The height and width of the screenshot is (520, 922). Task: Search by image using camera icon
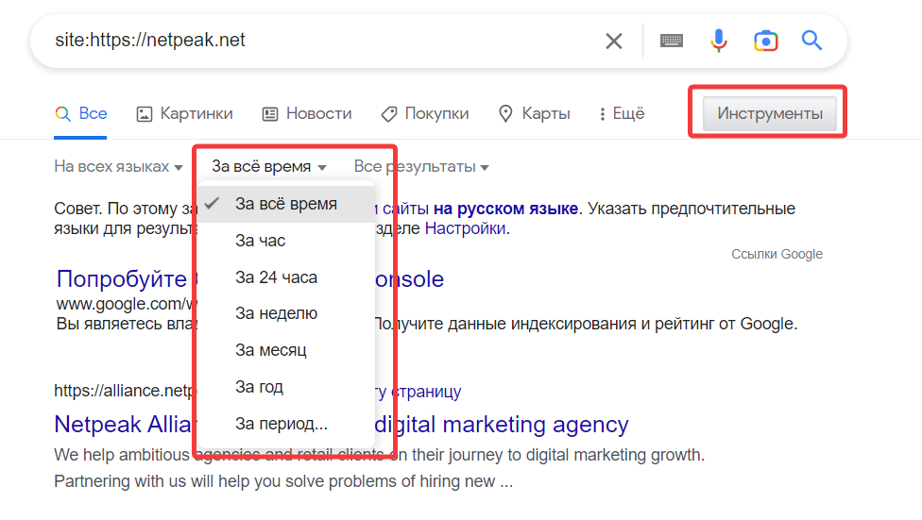coord(765,41)
